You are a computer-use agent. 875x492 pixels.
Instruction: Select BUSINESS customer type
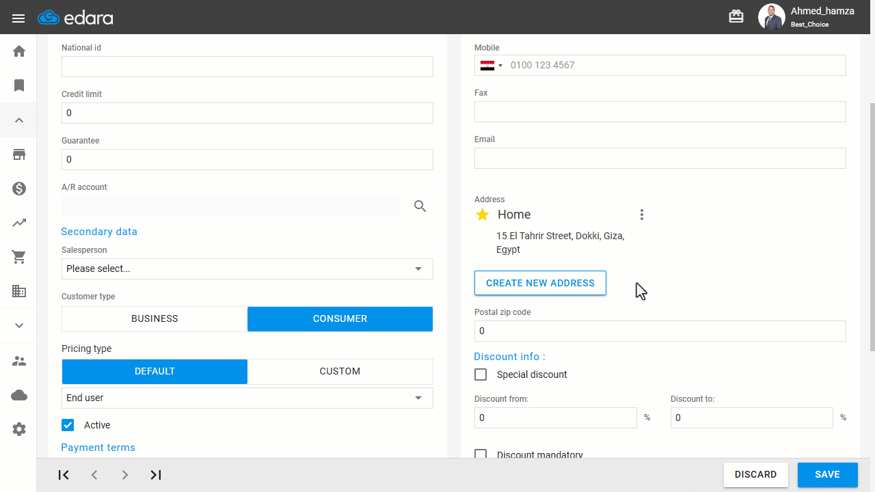pyautogui.click(x=154, y=319)
